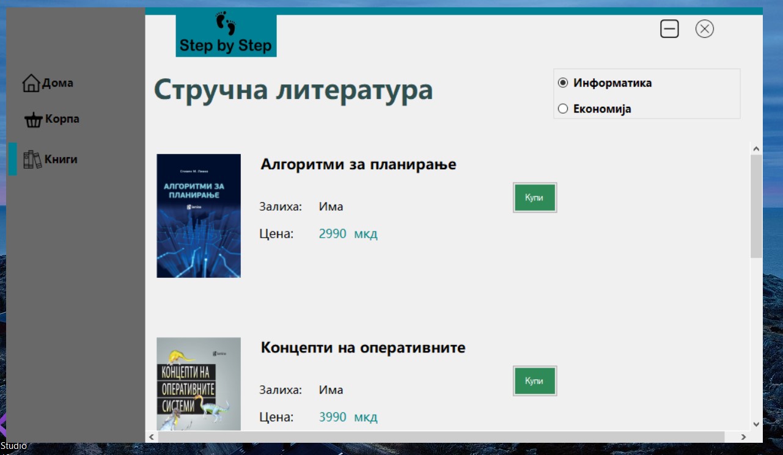Click Купи for Концепти на оперативните
783x455 pixels.
click(535, 380)
